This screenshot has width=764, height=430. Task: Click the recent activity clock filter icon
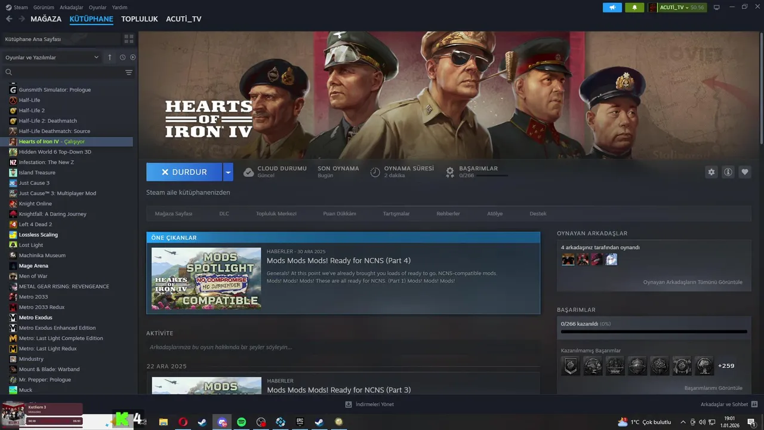(x=122, y=57)
